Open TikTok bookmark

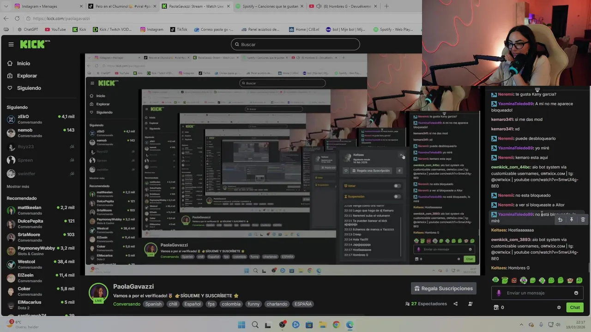178,30
